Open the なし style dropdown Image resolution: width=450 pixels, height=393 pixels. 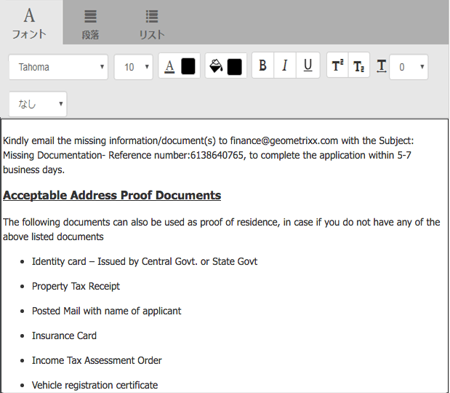(38, 104)
